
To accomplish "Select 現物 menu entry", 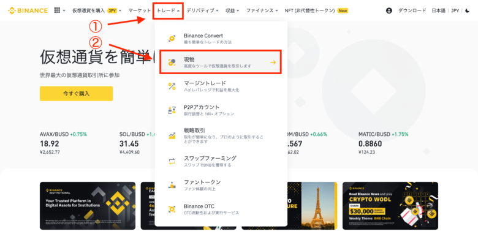I will point(221,62).
